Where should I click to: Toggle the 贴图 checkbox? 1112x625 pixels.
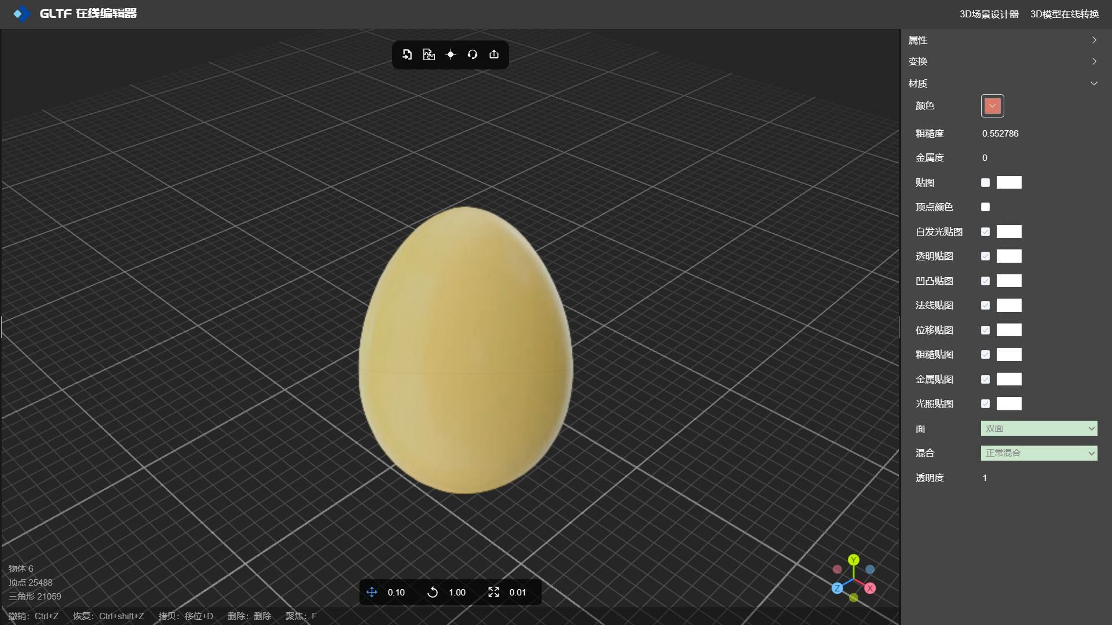(985, 183)
